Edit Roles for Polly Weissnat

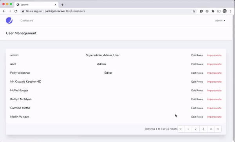point(197,73)
